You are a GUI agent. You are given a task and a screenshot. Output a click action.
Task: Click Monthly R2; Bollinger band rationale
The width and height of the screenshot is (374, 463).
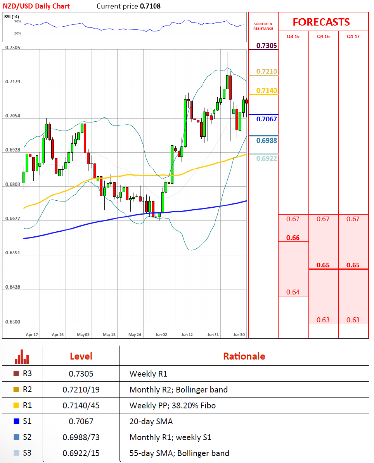tap(178, 390)
